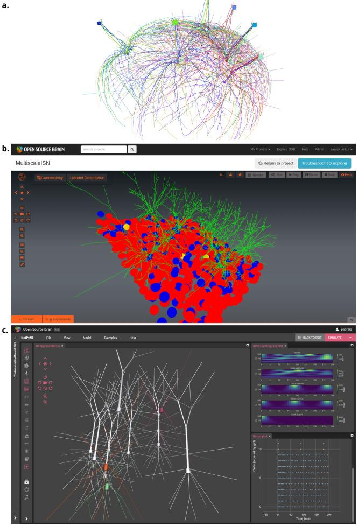This screenshot has width=358, height=526.
Task: Click the BACK TO EDIT button
Action: 310,338
